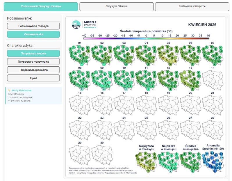This screenshot has height=181, width=232.
Task: Click the Podsumowanie miesiąca button
Action: (33, 26)
